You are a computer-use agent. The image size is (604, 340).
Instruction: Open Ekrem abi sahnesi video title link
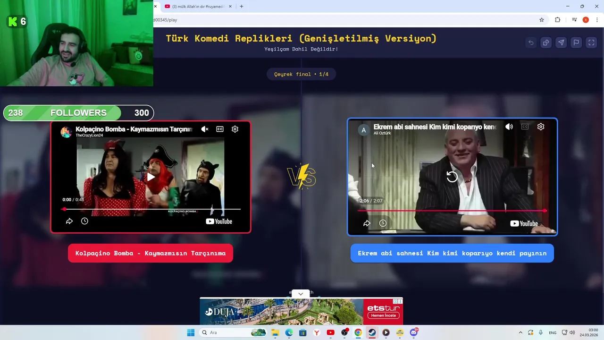pos(435,127)
